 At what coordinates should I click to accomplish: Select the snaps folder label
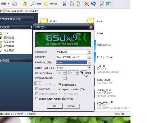pos(100,33)
